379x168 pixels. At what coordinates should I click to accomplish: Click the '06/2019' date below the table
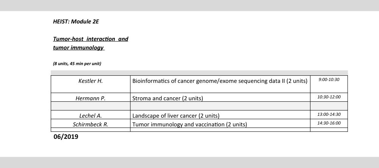[66, 137]
